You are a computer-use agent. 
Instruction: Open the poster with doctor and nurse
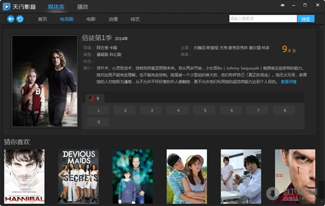coord(241,176)
